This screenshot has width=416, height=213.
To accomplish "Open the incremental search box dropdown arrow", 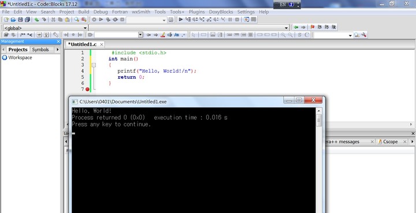I will tap(140, 35).
